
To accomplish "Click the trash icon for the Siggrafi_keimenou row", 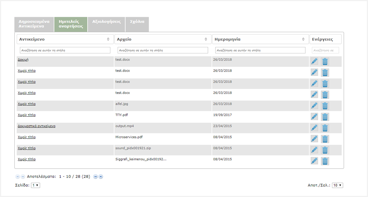I will pyautogui.click(x=325, y=161).
